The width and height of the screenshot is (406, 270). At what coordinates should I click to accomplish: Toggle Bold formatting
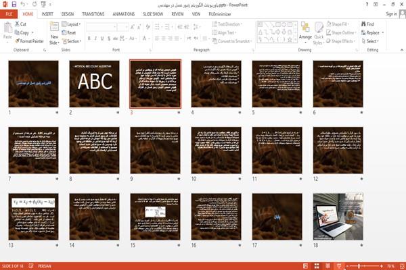pos(89,38)
